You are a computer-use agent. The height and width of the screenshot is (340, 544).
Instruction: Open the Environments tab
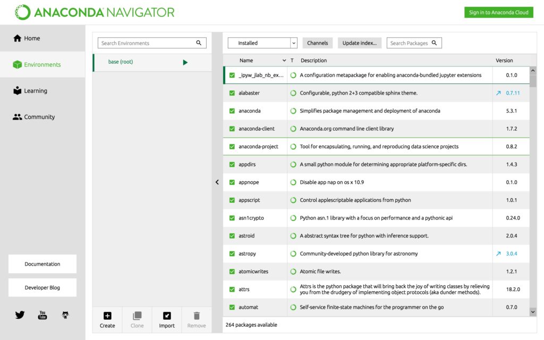(42, 64)
